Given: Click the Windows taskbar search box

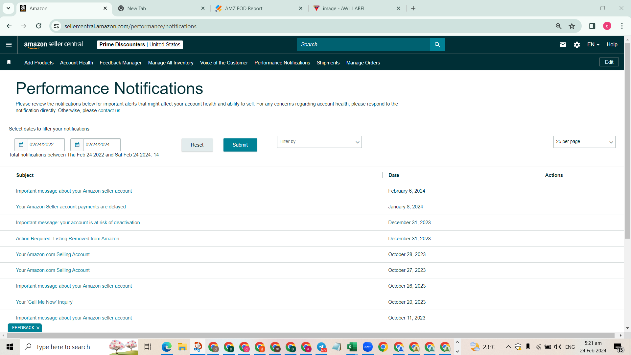Looking at the screenshot, I should [79, 347].
